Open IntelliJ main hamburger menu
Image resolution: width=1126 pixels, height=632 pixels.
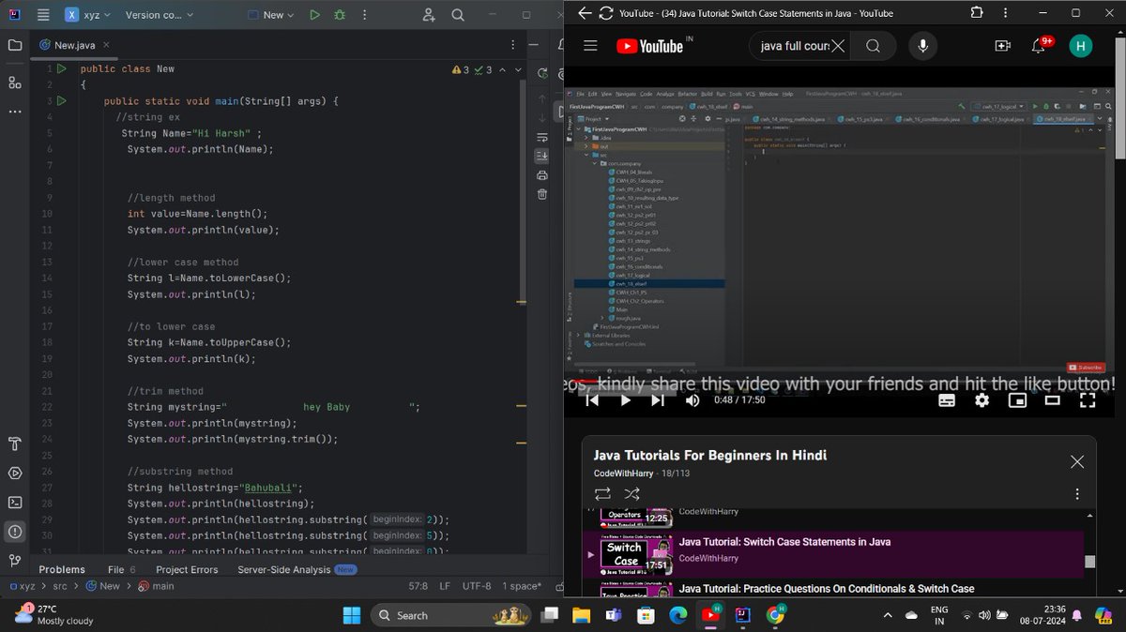coord(43,15)
